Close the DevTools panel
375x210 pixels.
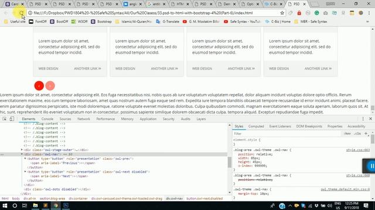(370, 118)
